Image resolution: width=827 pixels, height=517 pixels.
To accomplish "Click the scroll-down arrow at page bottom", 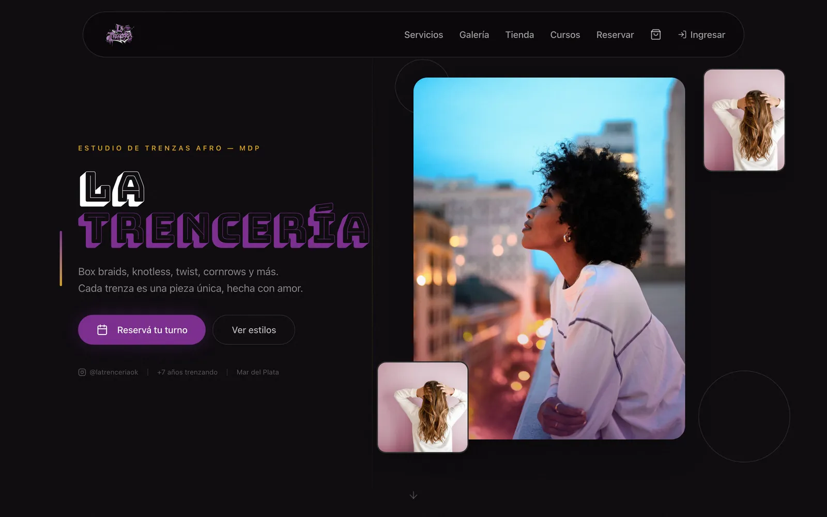I will [413, 495].
